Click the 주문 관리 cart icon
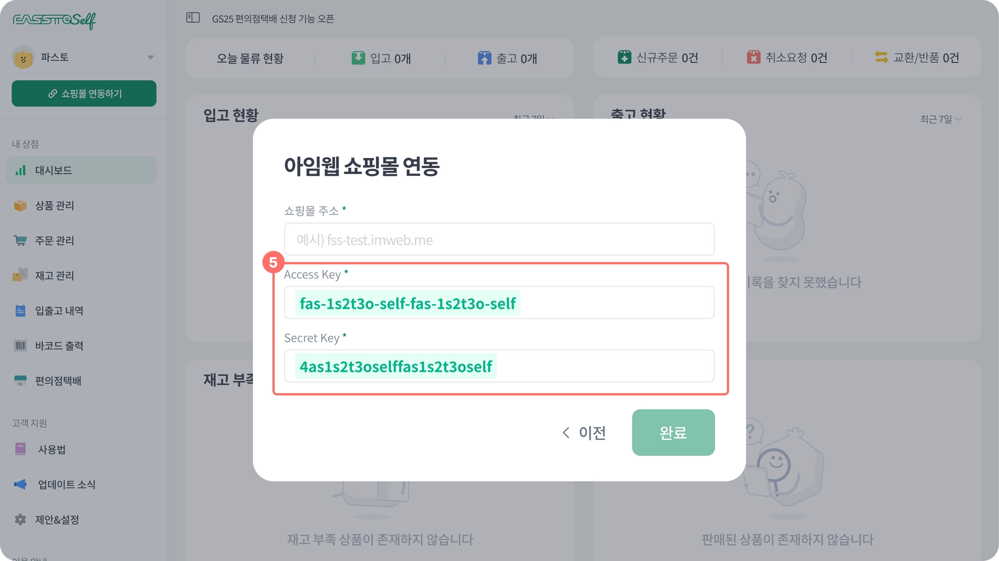Screen dimensions: 999x561 tap(20, 241)
